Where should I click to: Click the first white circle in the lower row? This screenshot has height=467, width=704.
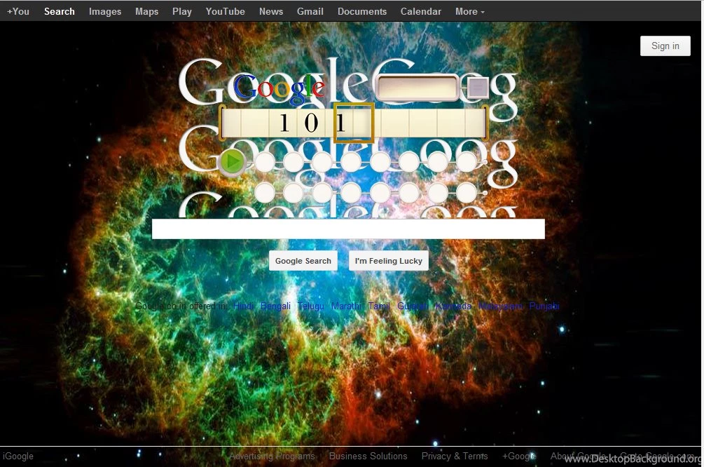pyautogui.click(x=265, y=193)
